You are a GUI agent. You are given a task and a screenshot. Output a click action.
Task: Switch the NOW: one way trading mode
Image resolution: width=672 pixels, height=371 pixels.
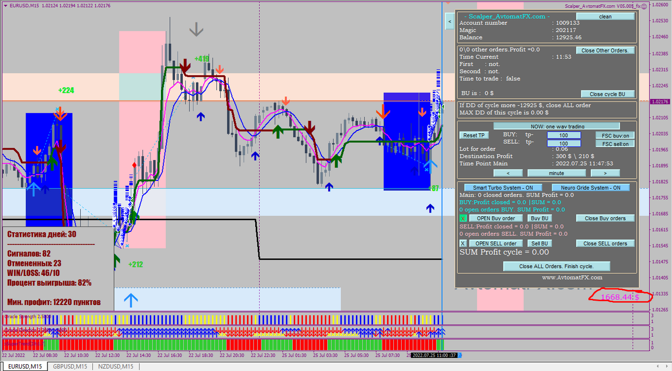[x=556, y=126]
